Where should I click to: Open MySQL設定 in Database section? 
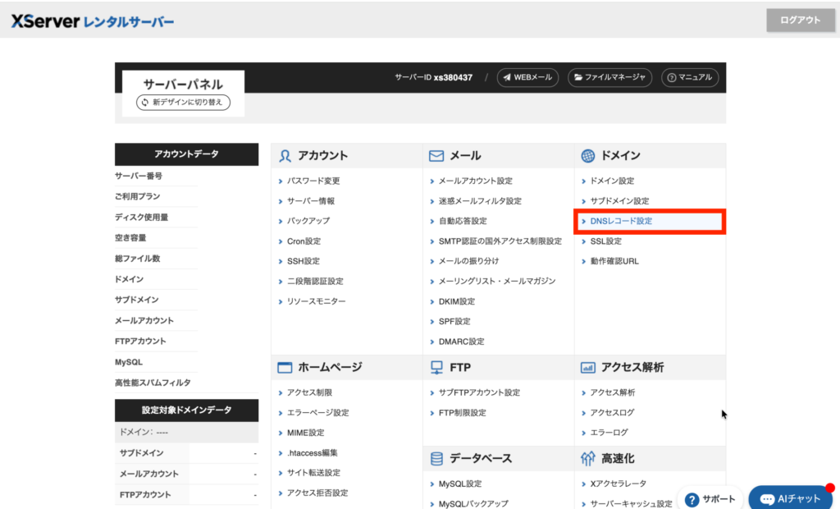click(460, 484)
